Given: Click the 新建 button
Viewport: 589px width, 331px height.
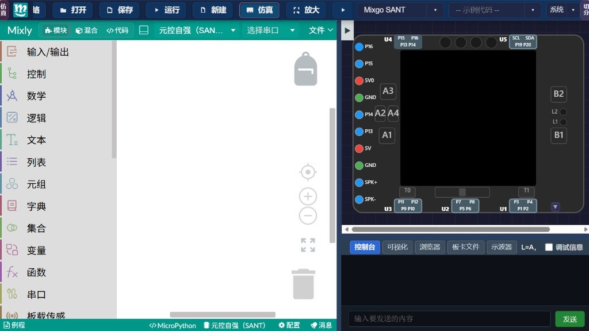Looking at the screenshot, I should [213, 10].
